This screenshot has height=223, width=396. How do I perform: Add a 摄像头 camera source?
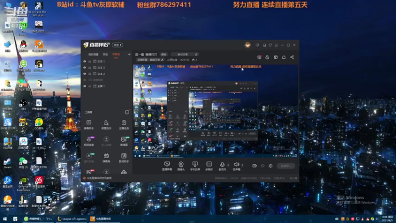(x=181, y=166)
